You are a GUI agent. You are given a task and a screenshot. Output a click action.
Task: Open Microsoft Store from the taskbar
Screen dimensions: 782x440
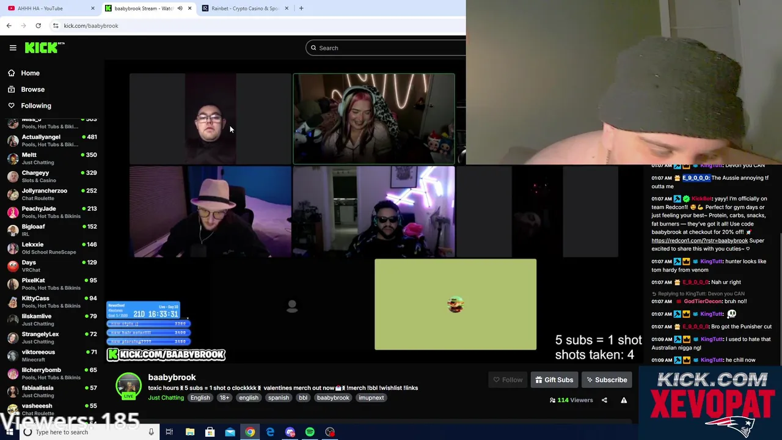point(210,432)
